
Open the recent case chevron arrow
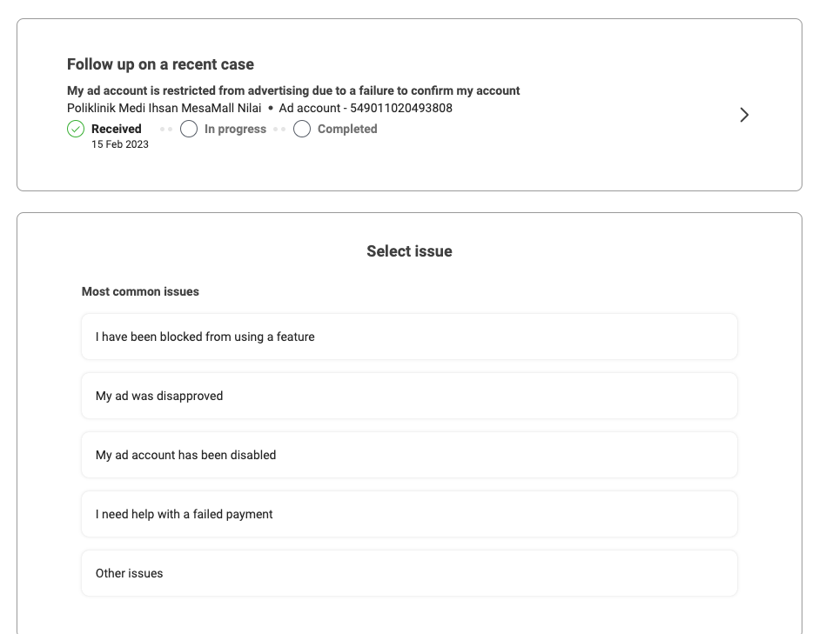(744, 115)
